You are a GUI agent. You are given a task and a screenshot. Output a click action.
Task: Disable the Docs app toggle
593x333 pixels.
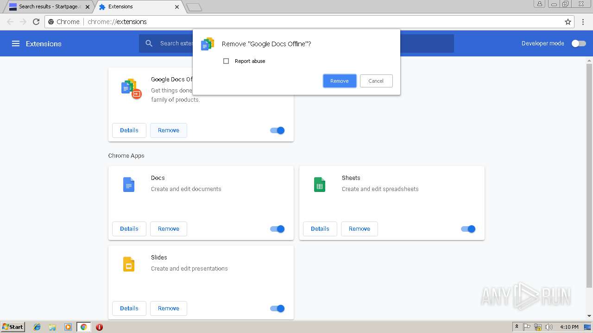click(x=278, y=229)
